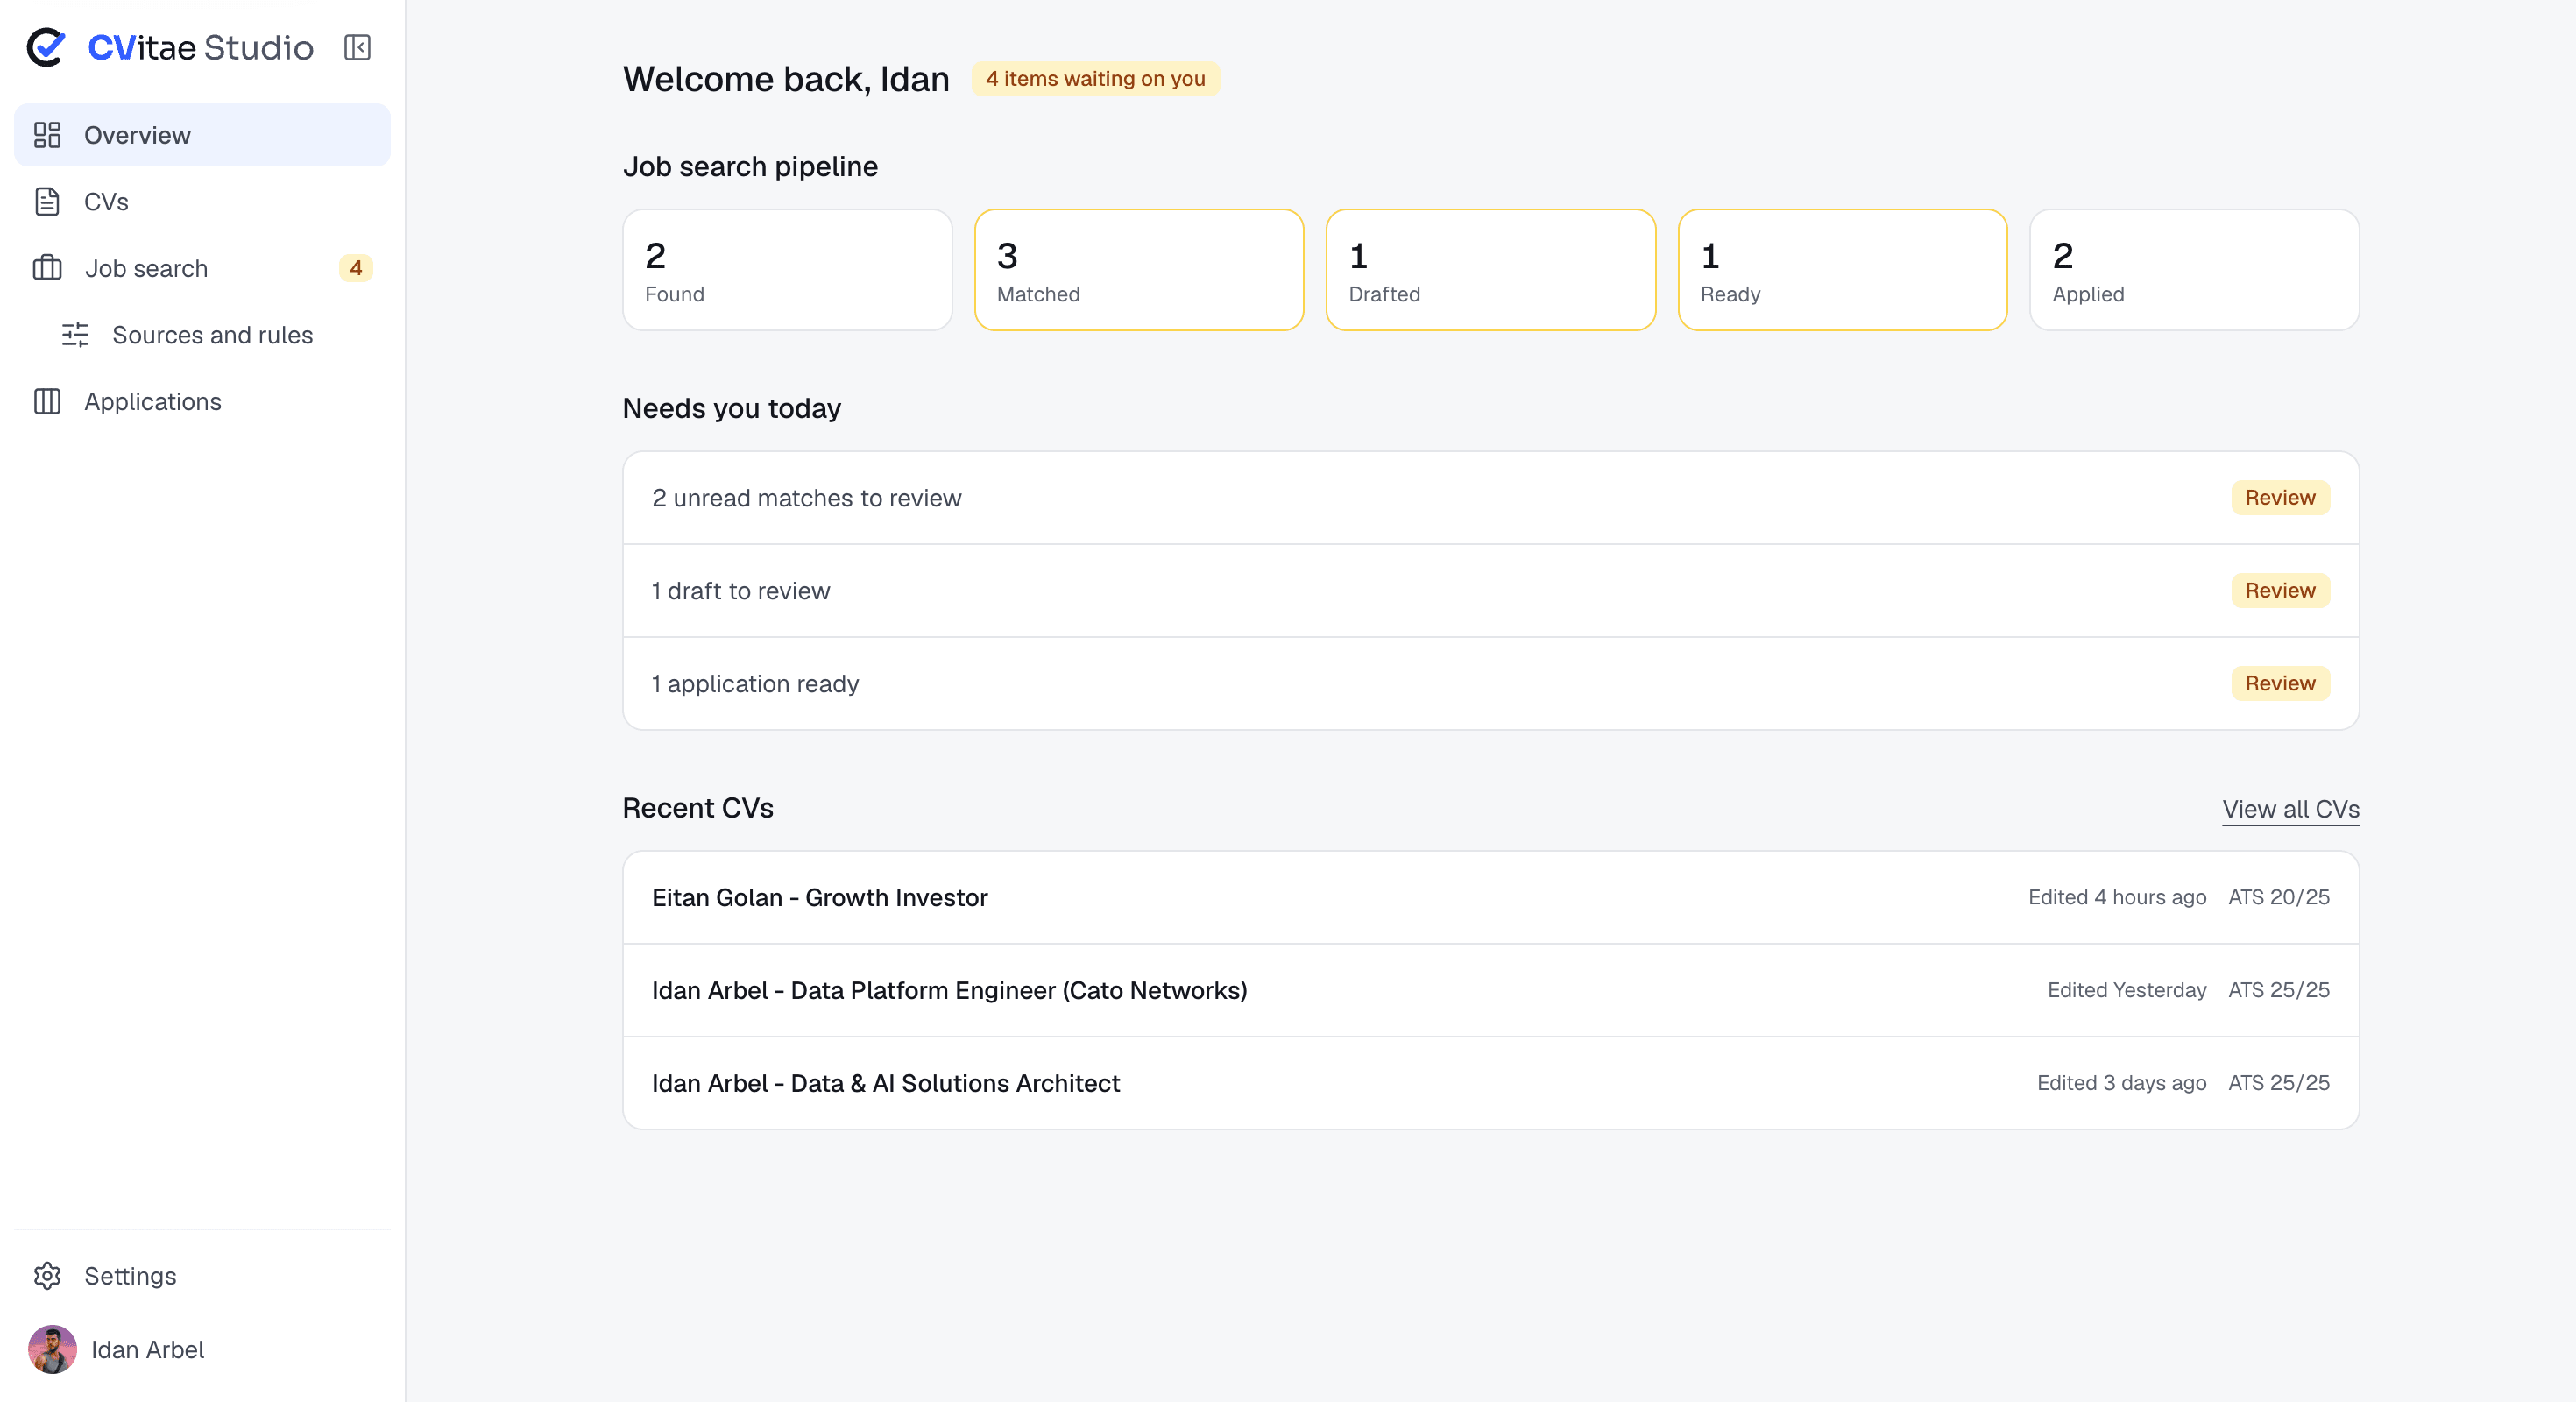Click the Edited 3 days ago timestamp
Image resolution: width=2576 pixels, height=1402 pixels.
tap(2122, 1083)
